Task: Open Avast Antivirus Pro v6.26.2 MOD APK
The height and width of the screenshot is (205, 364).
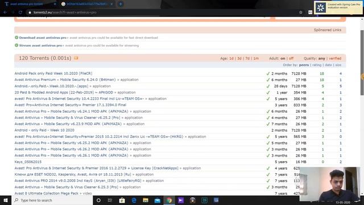Action: (x=71, y=149)
